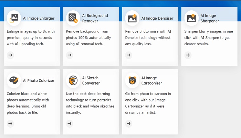
Task: Select the AI Image Enlarger title
Action: [x=39, y=18]
